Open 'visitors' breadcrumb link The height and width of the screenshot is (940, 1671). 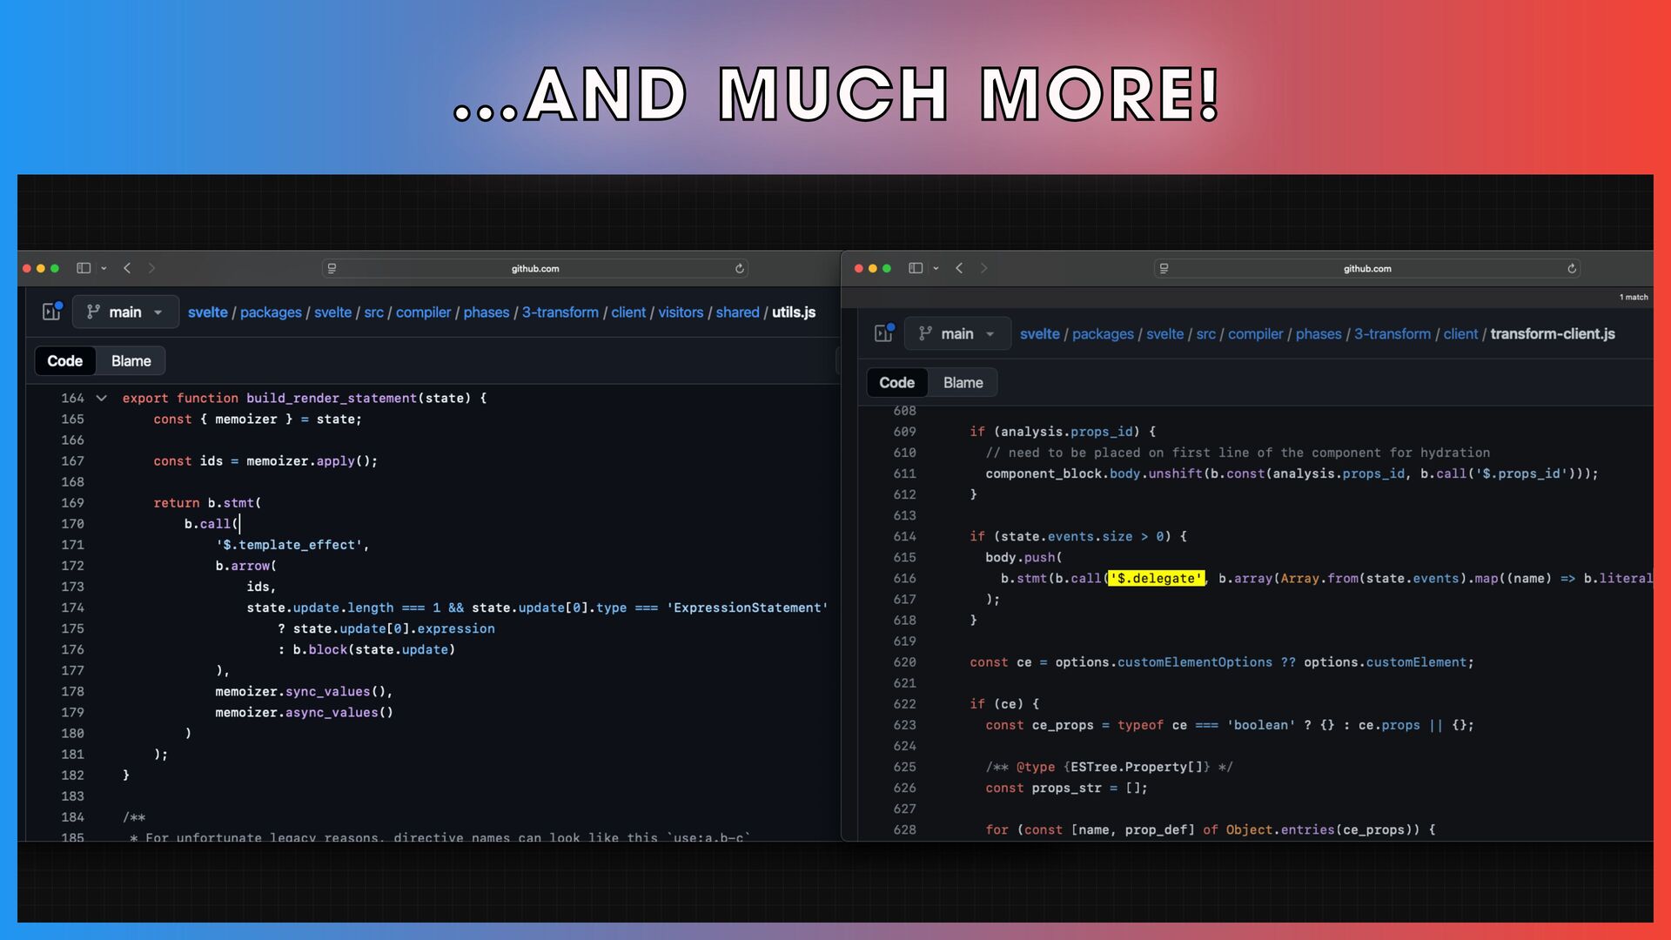point(680,312)
